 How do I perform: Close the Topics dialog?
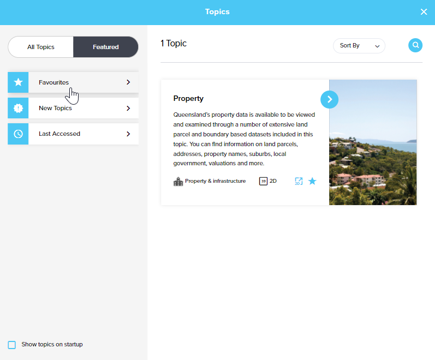(424, 12)
